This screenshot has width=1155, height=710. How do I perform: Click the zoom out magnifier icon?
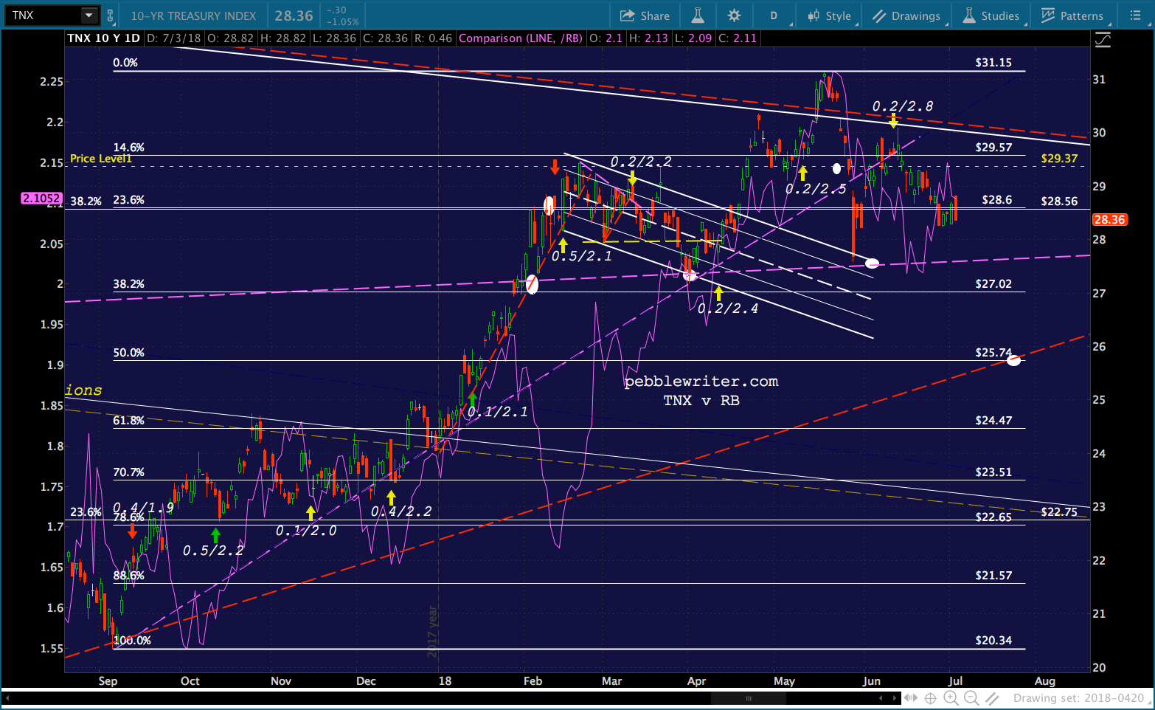pos(971,698)
